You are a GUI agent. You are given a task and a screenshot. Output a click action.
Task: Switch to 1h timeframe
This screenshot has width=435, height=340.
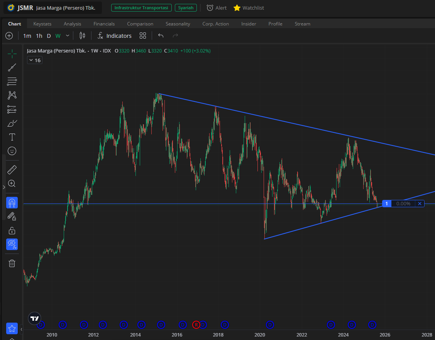[x=39, y=36]
